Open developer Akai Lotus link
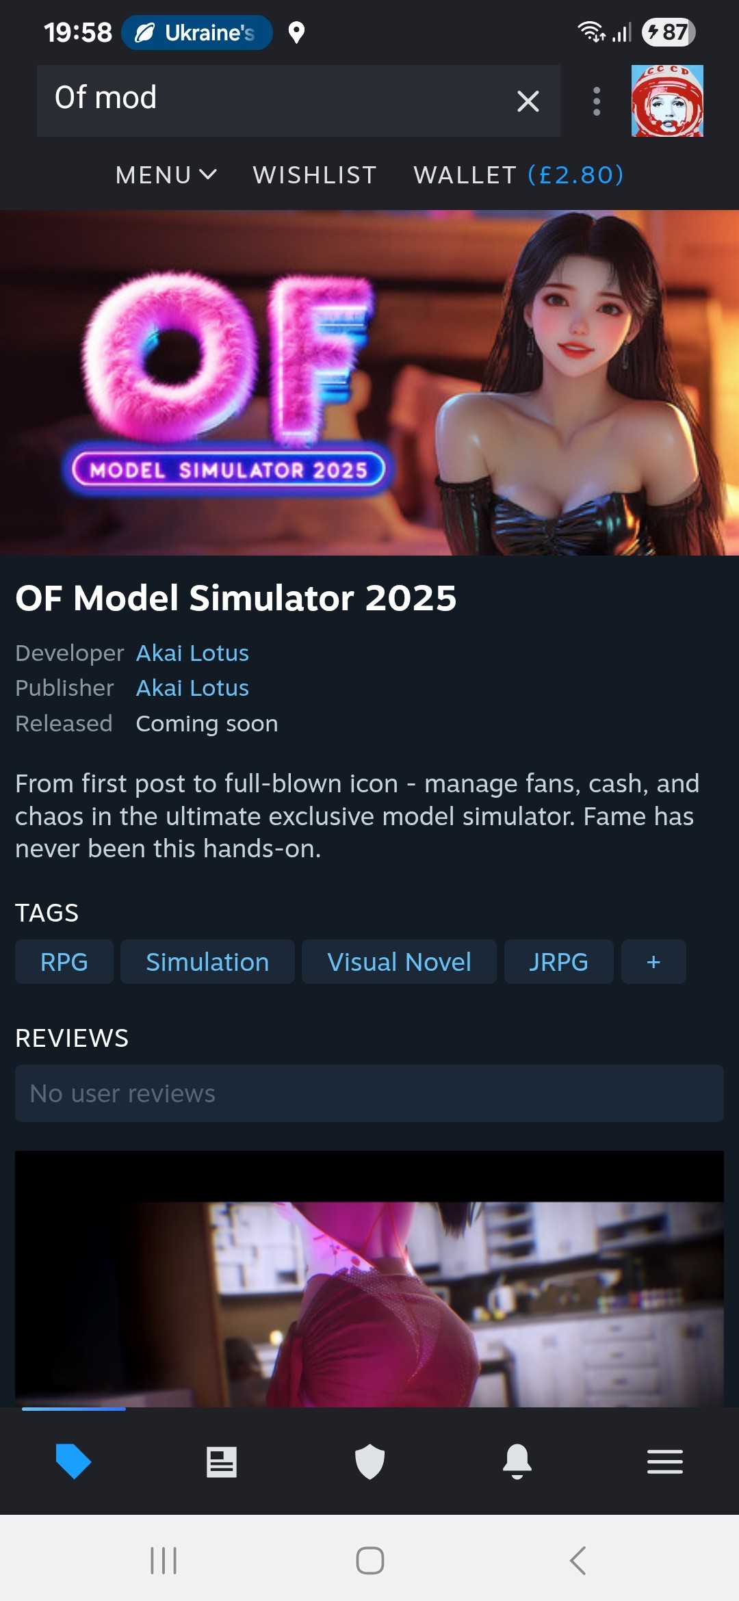 pos(192,653)
